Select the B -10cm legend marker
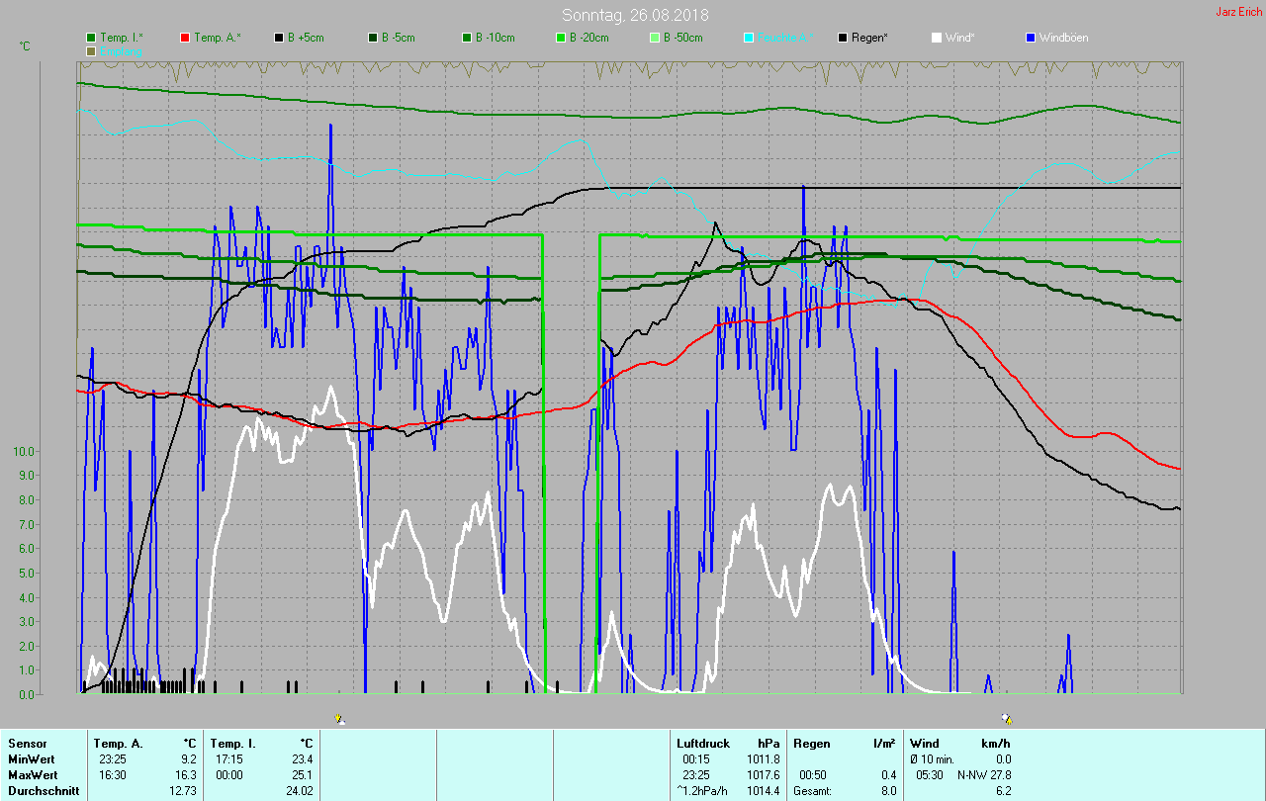 467,38
